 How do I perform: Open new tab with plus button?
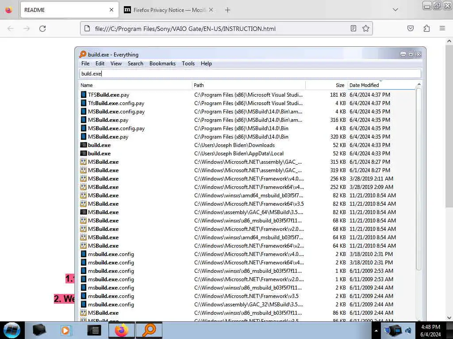[227, 10]
